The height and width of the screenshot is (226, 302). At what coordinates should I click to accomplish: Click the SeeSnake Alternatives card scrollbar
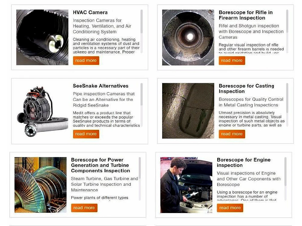(x=142, y=105)
